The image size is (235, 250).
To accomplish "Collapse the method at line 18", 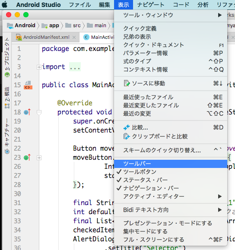I will [39, 113].
